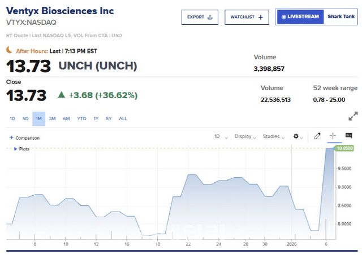Click the plus Comparison icon

coord(11,137)
